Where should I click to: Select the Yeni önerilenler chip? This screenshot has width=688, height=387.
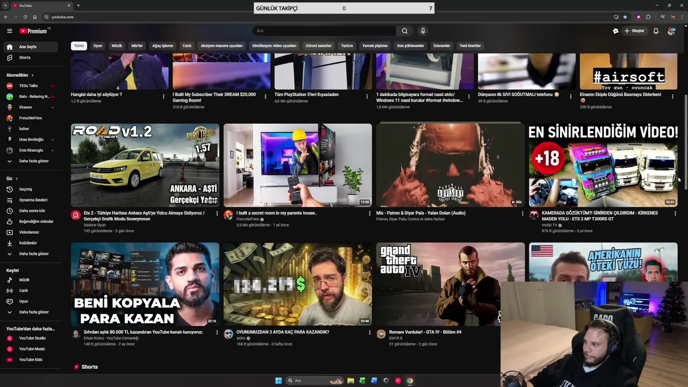pyautogui.click(x=470, y=46)
